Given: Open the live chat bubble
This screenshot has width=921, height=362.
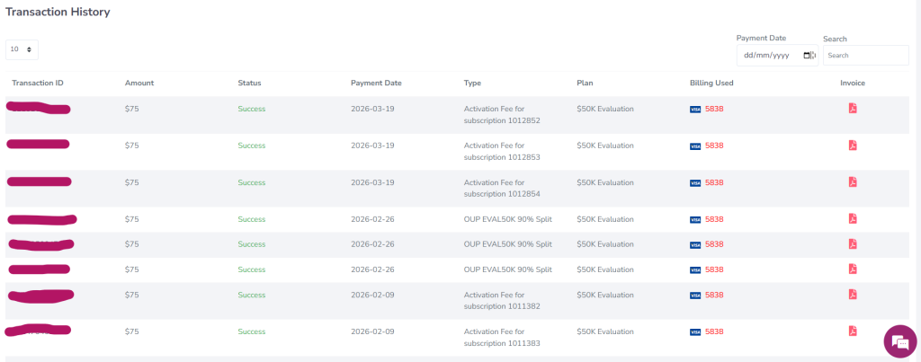Looking at the screenshot, I should click(899, 341).
